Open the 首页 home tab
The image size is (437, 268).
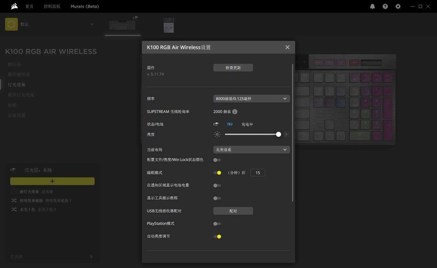pyautogui.click(x=29, y=7)
